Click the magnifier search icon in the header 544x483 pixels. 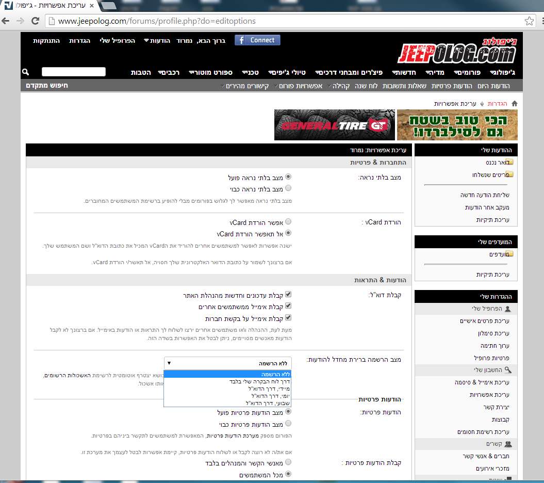(x=26, y=72)
